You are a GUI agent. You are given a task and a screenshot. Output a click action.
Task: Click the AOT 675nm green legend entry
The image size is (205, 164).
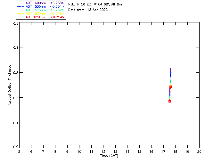click(x=40, y=10)
